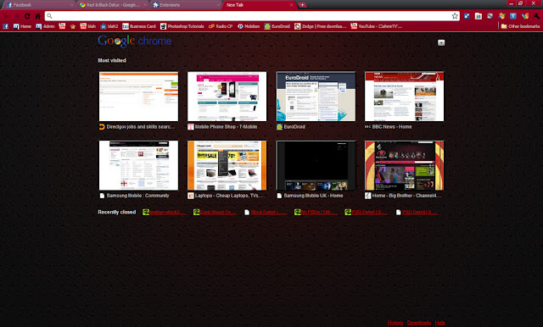
Task: Click the grey gear extension icon
Action: click(490, 16)
